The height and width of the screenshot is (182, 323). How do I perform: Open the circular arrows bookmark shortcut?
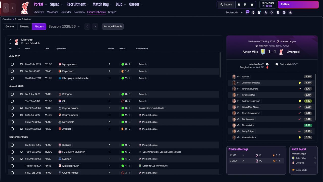click(272, 12)
